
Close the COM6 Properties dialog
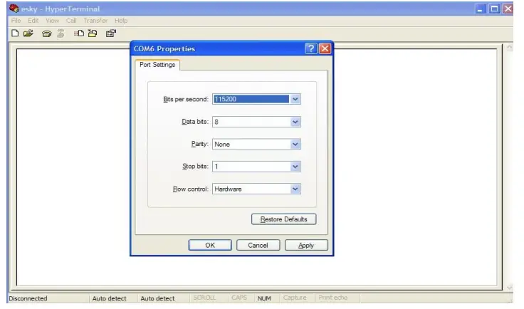(325, 48)
